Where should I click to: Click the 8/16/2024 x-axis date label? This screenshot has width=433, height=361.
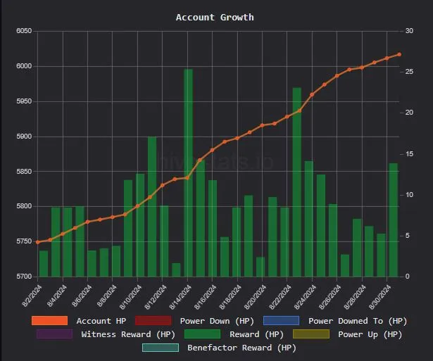(205, 297)
